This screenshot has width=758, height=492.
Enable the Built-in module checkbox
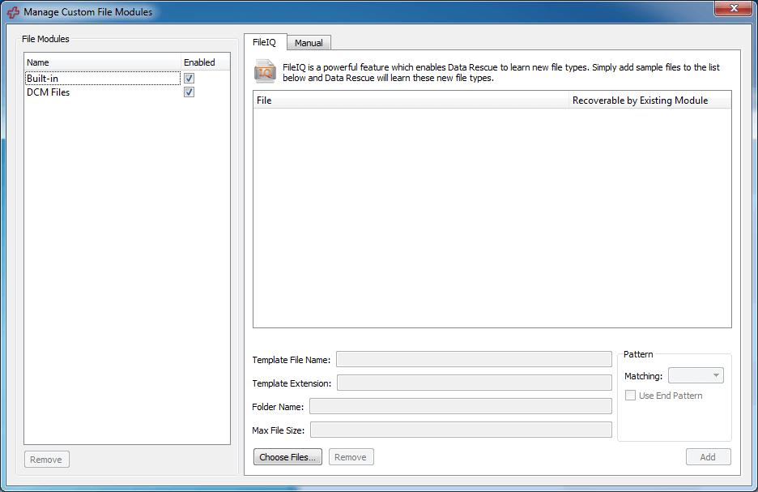tap(189, 78)
